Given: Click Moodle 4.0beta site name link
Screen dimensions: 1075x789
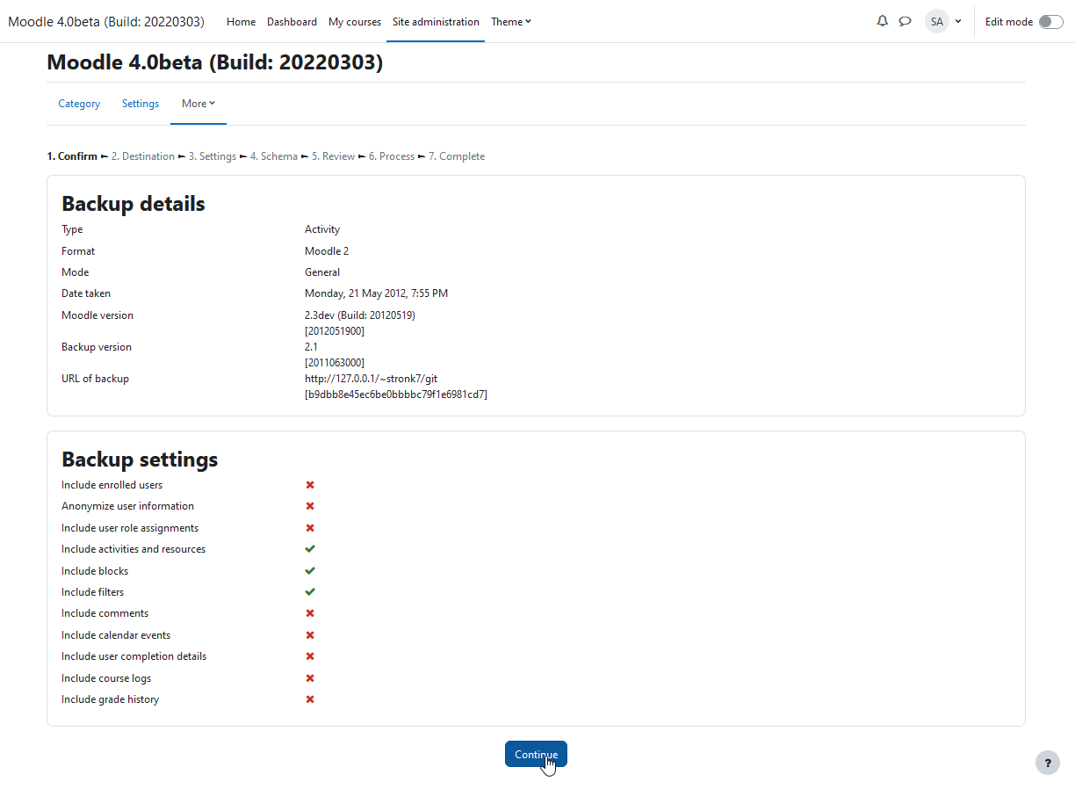Looking at the screenshot, I should pyautogui.click(x=106, y=22).
